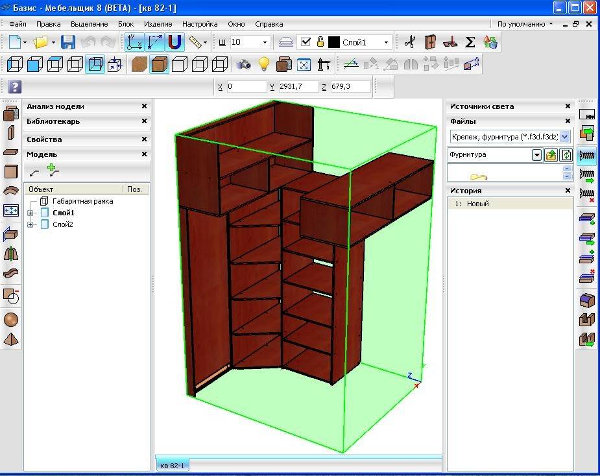The image size is (600, 476).
Task: Switch to the кв 82-1 document tab
Action: [x=172, y=466]
